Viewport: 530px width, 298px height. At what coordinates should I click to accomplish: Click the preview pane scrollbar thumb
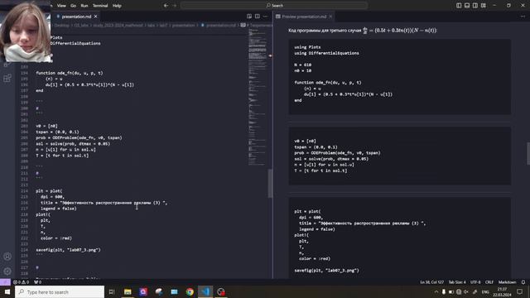pos(528,153)
